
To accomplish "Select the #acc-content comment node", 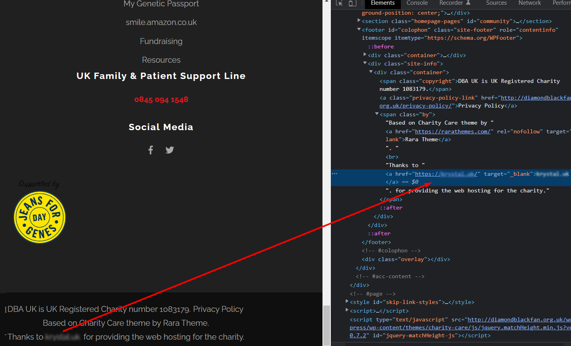I will [390, 276].
